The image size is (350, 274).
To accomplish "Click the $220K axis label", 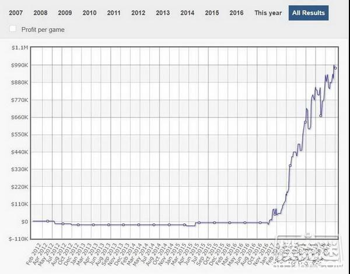I will 20,187.
